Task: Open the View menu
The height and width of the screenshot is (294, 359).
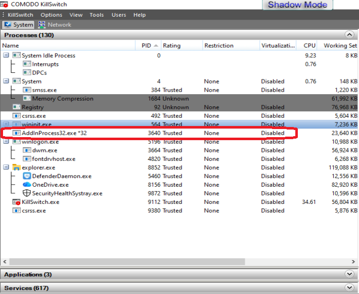Action: (x=76, y=15)
